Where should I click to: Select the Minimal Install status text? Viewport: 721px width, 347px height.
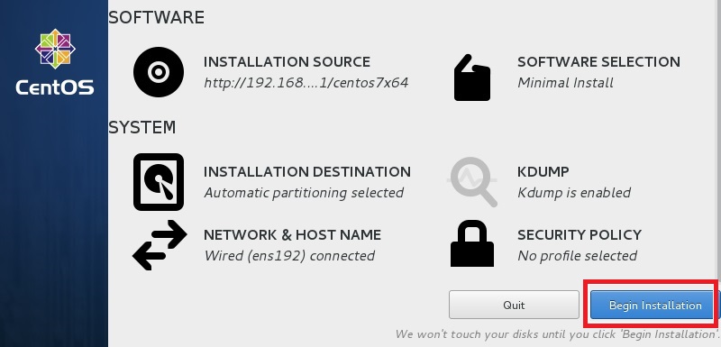566,83
